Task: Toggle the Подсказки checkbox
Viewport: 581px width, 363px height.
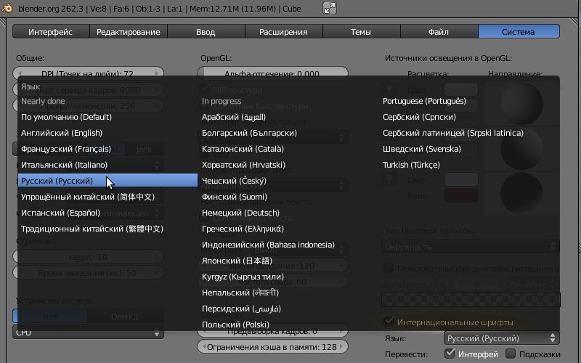Action: click(x=511, y=354)
